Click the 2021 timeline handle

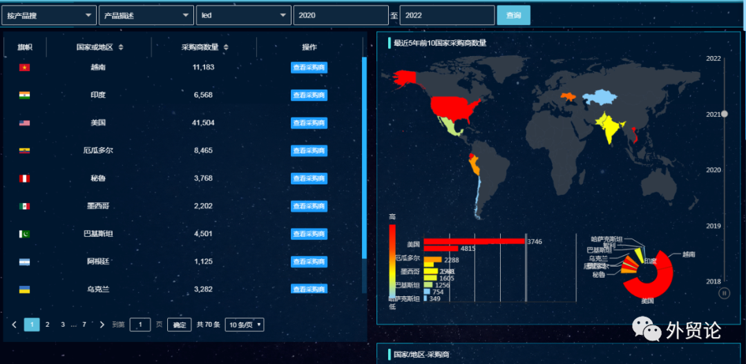[724, 114]
